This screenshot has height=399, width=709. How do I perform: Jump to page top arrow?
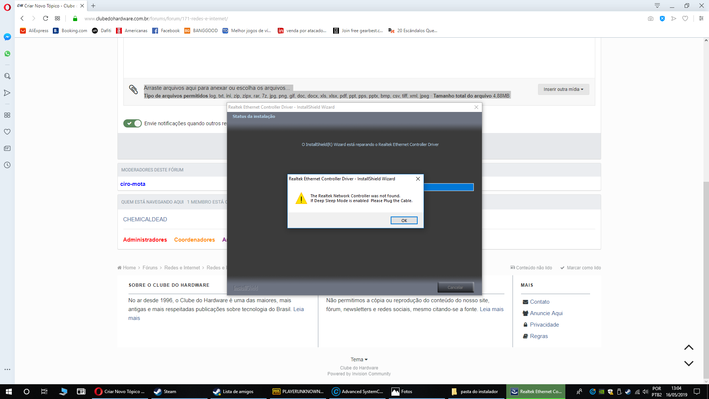click(x=689, y=348)
